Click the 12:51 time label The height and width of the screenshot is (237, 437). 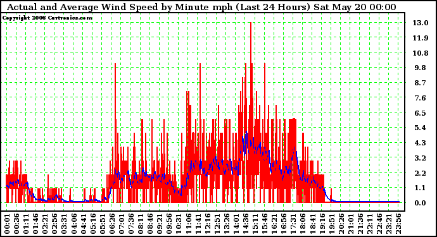[217, 224]
